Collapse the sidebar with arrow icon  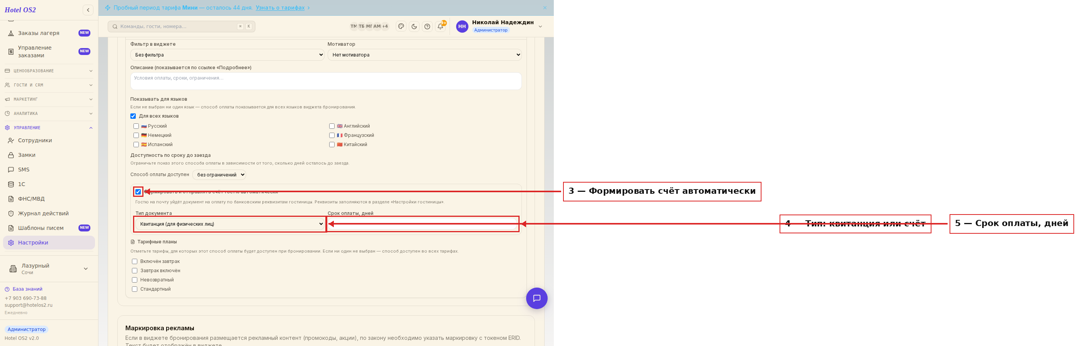point(88,10)
